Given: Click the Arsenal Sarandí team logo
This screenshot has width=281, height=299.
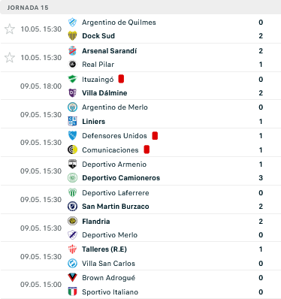Looking at the screenshot, I should click(72, 51).
